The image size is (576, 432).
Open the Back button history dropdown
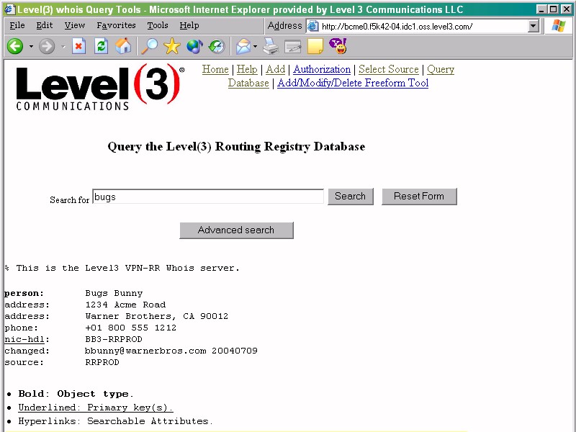click(31, 47)
